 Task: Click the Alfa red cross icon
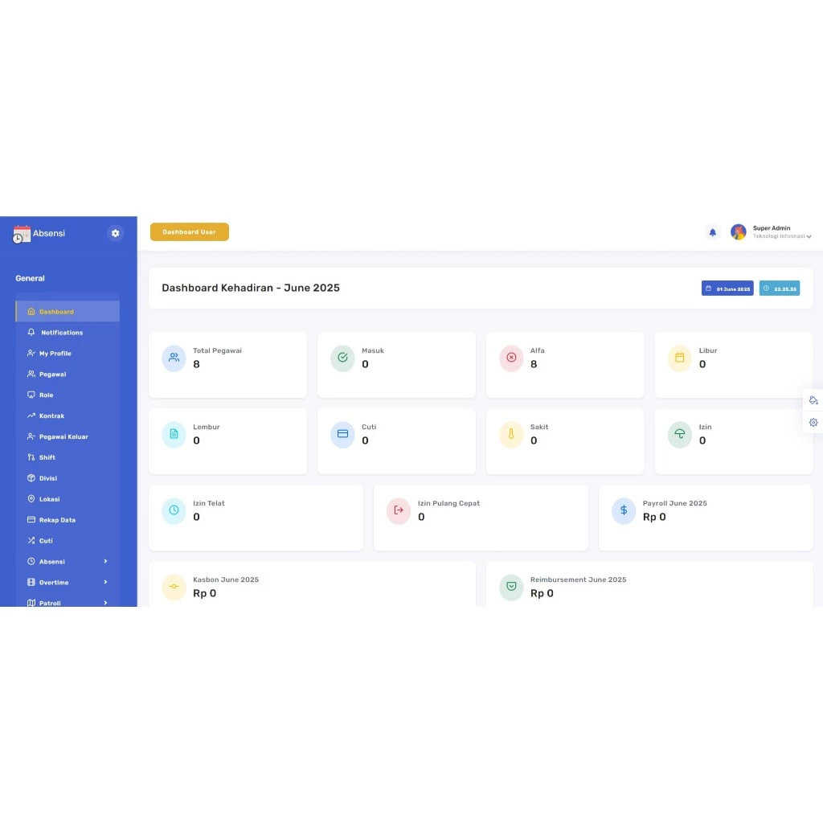(511, 358)
